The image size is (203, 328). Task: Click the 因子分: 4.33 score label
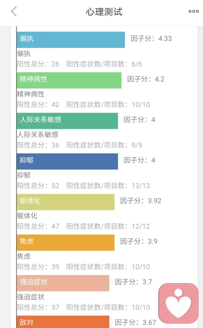coord(151,39)
